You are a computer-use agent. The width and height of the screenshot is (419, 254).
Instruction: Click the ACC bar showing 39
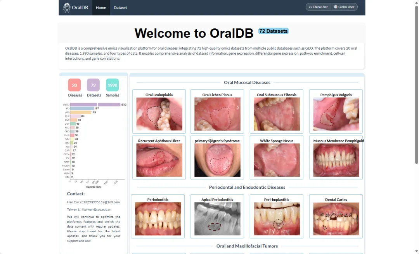click(x=73, y=127)
